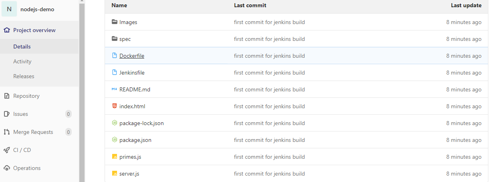Open the Dockerfile link
Screen dimensions: 500x182
point(132,56)
